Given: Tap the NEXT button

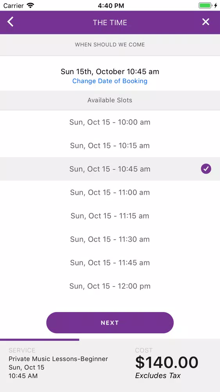Looking at the screenshot, I should (110, 323).
